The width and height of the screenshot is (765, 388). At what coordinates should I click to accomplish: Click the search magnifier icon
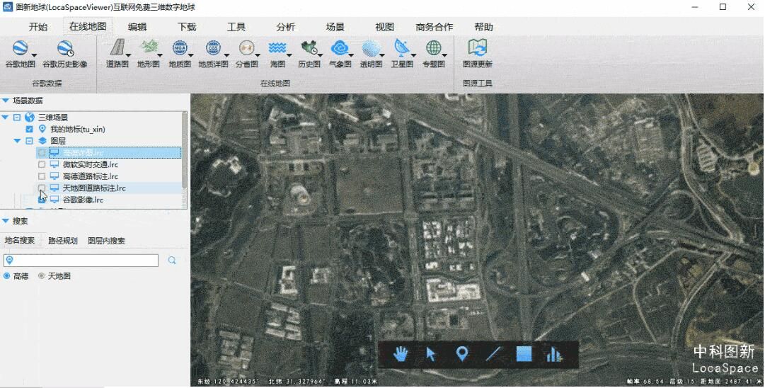[172, 261]
